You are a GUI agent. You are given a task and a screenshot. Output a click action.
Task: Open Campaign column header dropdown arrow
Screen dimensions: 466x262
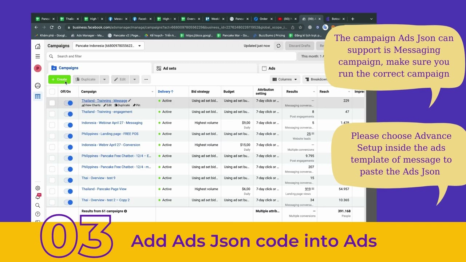pos(153,92)
